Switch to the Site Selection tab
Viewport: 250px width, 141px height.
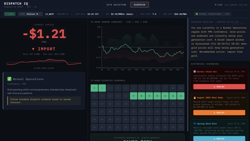[x=116, y=5]
